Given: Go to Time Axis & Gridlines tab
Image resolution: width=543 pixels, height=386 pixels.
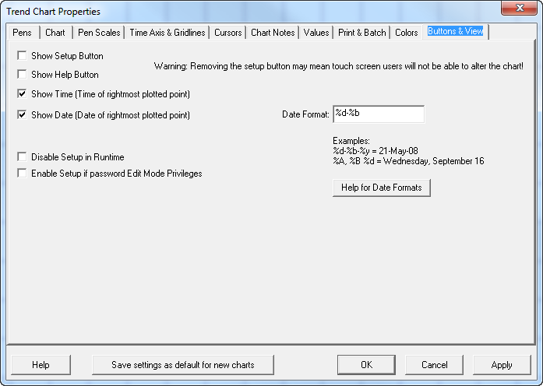Looking at the screenshot, I should pyautogui.click(x=167, y=33).
